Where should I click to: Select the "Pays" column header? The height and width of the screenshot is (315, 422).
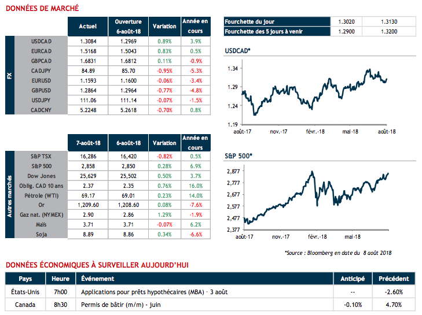pyautogui.click(x=25, y=279)
